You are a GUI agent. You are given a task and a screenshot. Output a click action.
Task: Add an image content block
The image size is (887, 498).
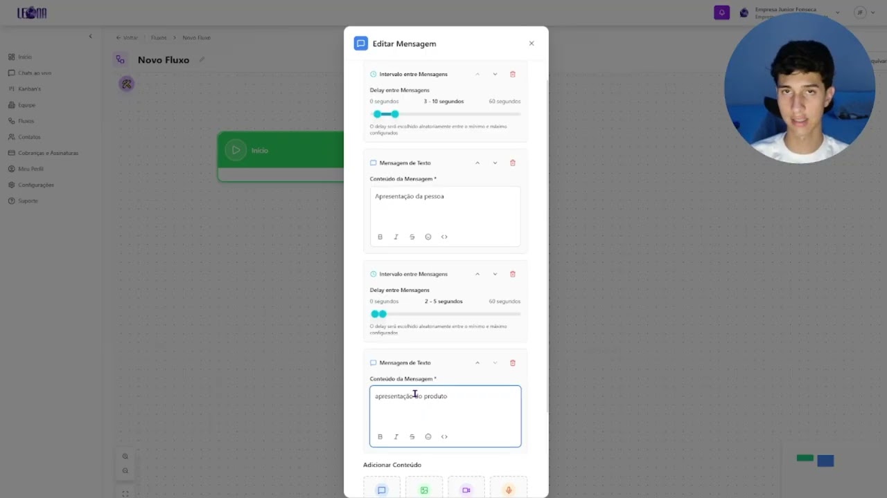[x=424, y=488]
